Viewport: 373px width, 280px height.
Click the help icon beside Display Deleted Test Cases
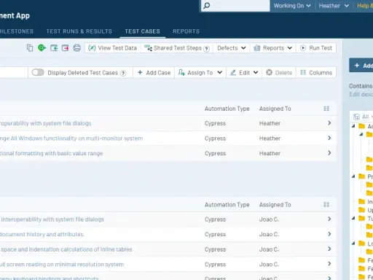click(x=123, y=73)
